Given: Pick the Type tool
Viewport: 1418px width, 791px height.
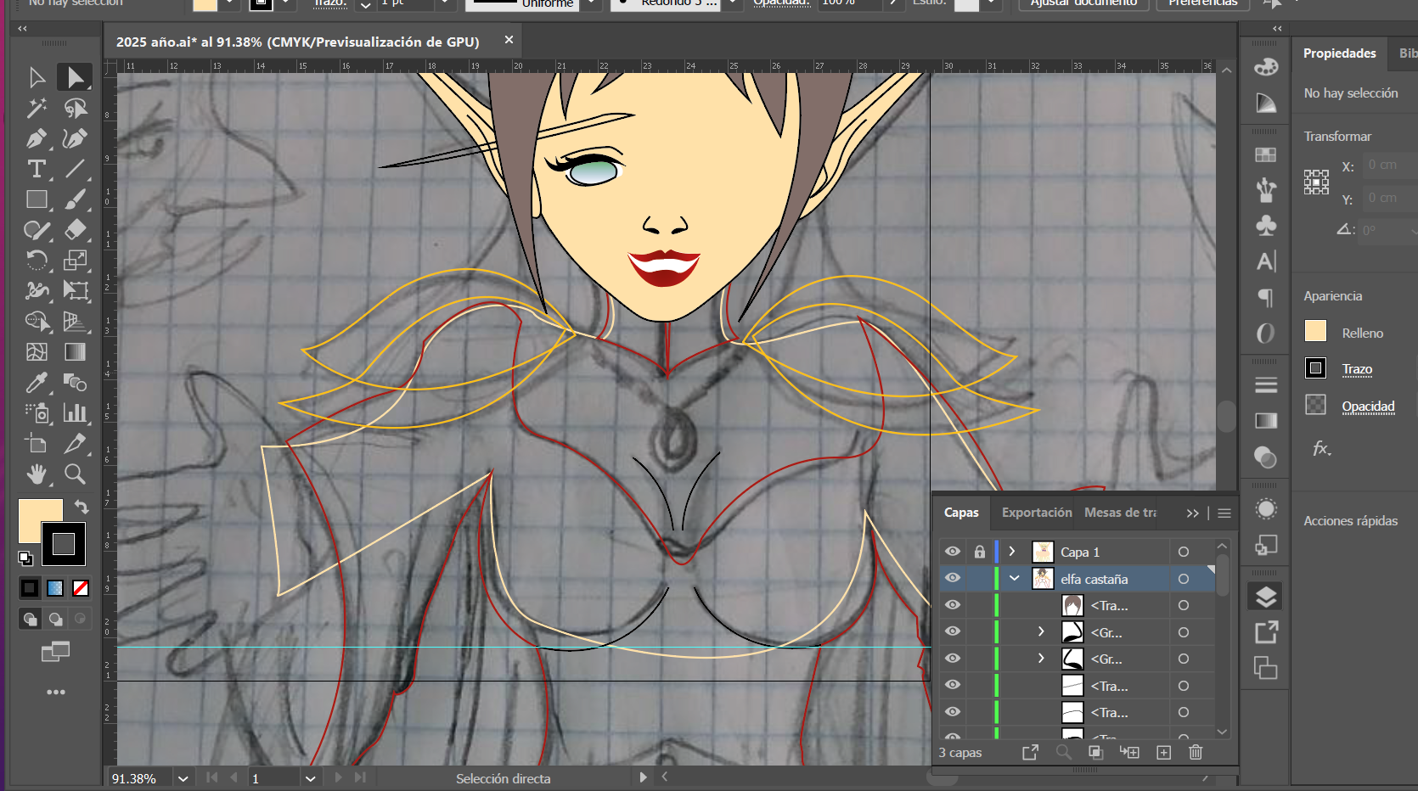Looking at the screenshot, I should click(x=37, y=169).
